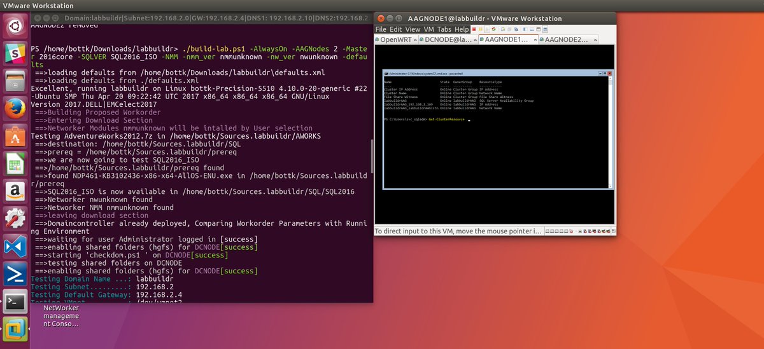The width and height of the screenshot is (764, 349).
Task: Click the 'leaving download section' terminal line
Action: click(91, 216)
